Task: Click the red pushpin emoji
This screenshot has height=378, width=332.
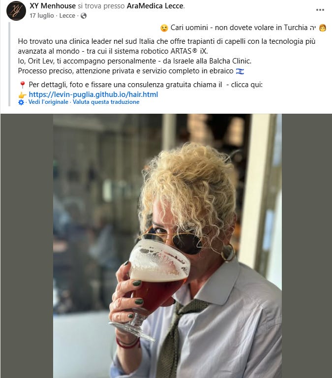Action: click(23, 85)
